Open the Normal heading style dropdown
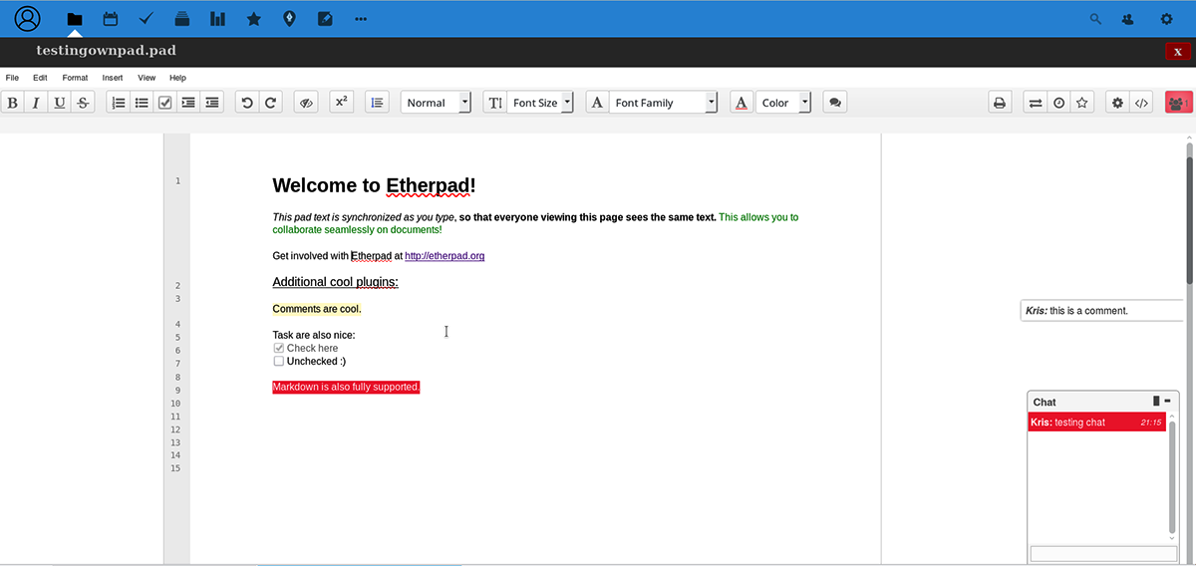 pos(436,103)
